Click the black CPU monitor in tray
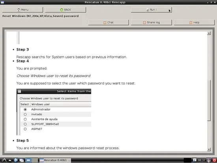 pyautogui.click(x=187, y=160)
